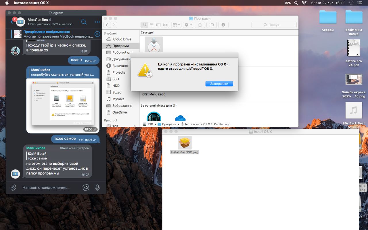
Task: Open the Акорди folder on desktop
Action: pos(328,18)
